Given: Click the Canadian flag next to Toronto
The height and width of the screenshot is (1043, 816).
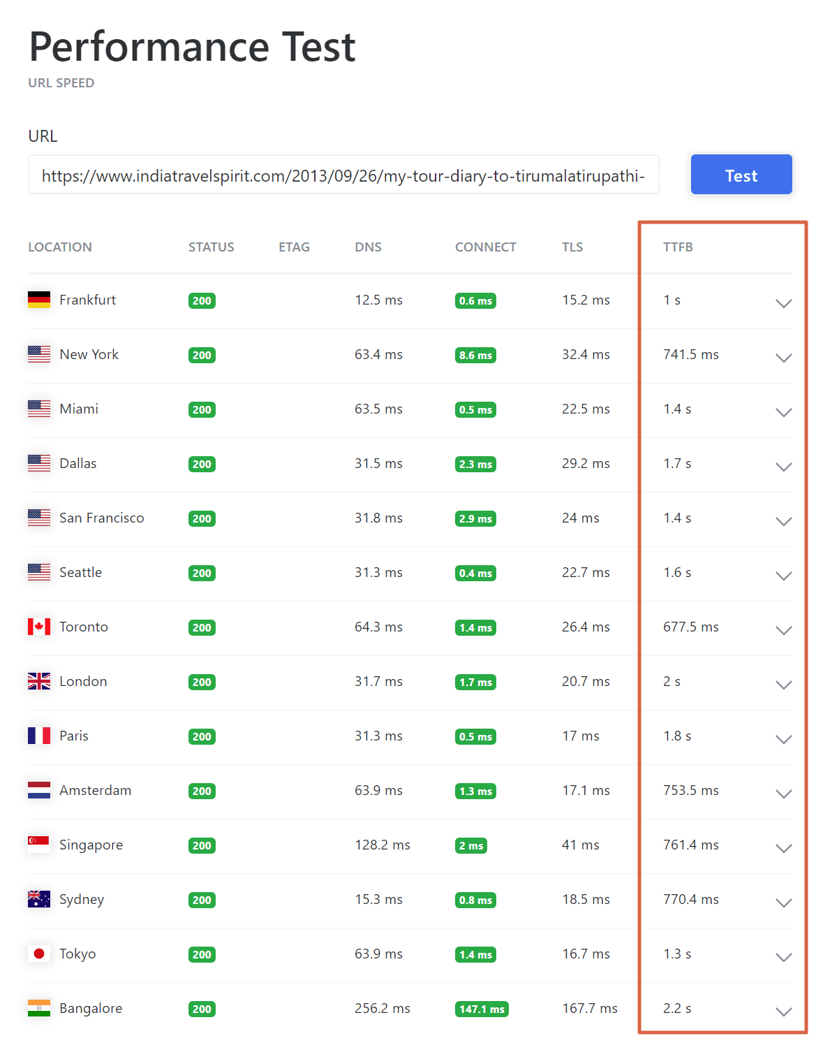Looking at the screenshot, I should coord(39,627).
